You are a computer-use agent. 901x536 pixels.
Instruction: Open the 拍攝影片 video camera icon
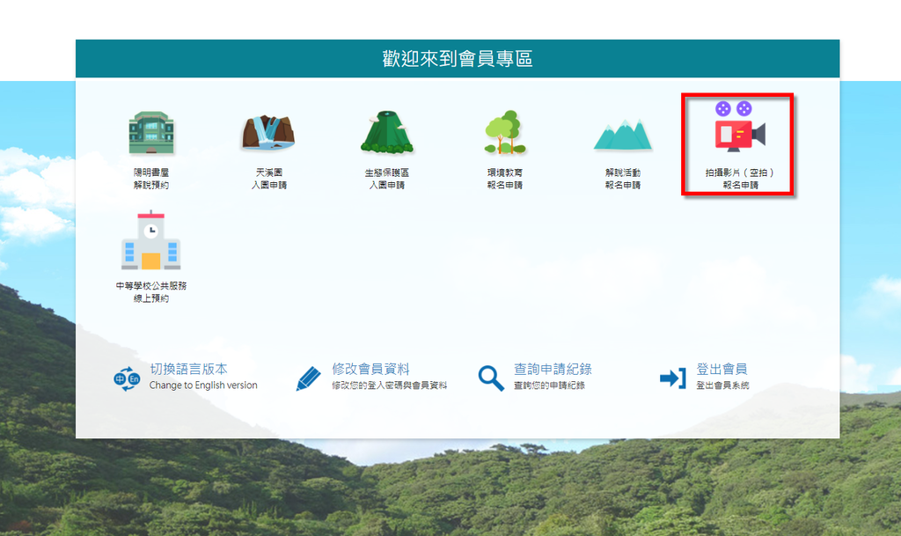coord(739,127)
